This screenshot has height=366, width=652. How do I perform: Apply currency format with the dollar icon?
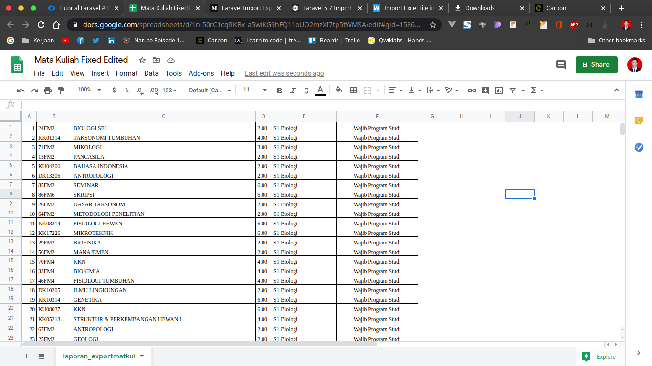(x=114, y=90)
